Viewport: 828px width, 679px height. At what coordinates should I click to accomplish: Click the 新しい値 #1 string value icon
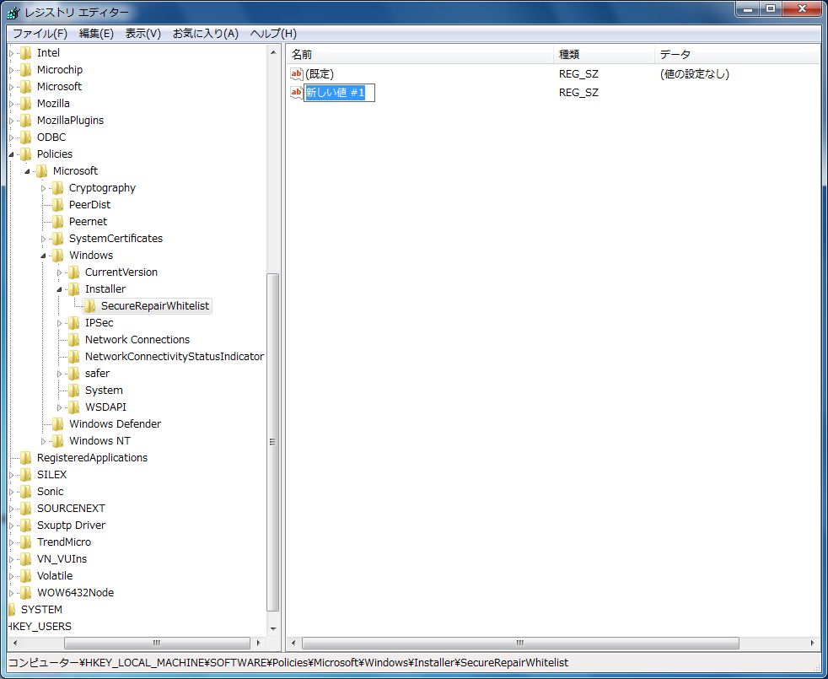(x=297, y=93)
